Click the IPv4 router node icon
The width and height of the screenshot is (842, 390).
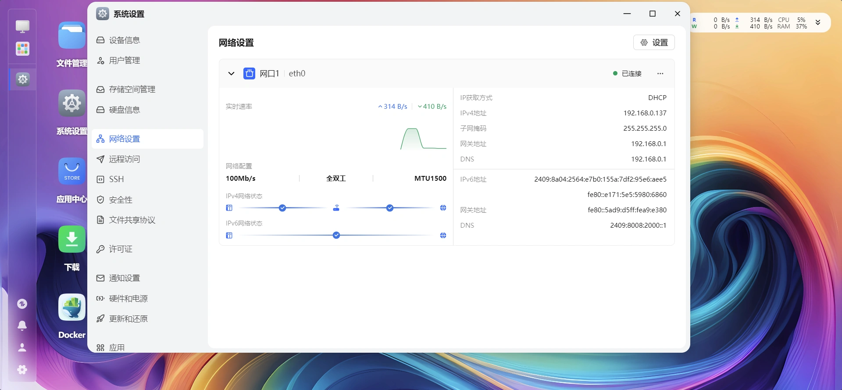tap(336, 208)
